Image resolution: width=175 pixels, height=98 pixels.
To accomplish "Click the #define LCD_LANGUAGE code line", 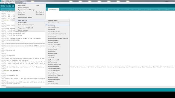I will pyautogui.click(x=12, y=70).
